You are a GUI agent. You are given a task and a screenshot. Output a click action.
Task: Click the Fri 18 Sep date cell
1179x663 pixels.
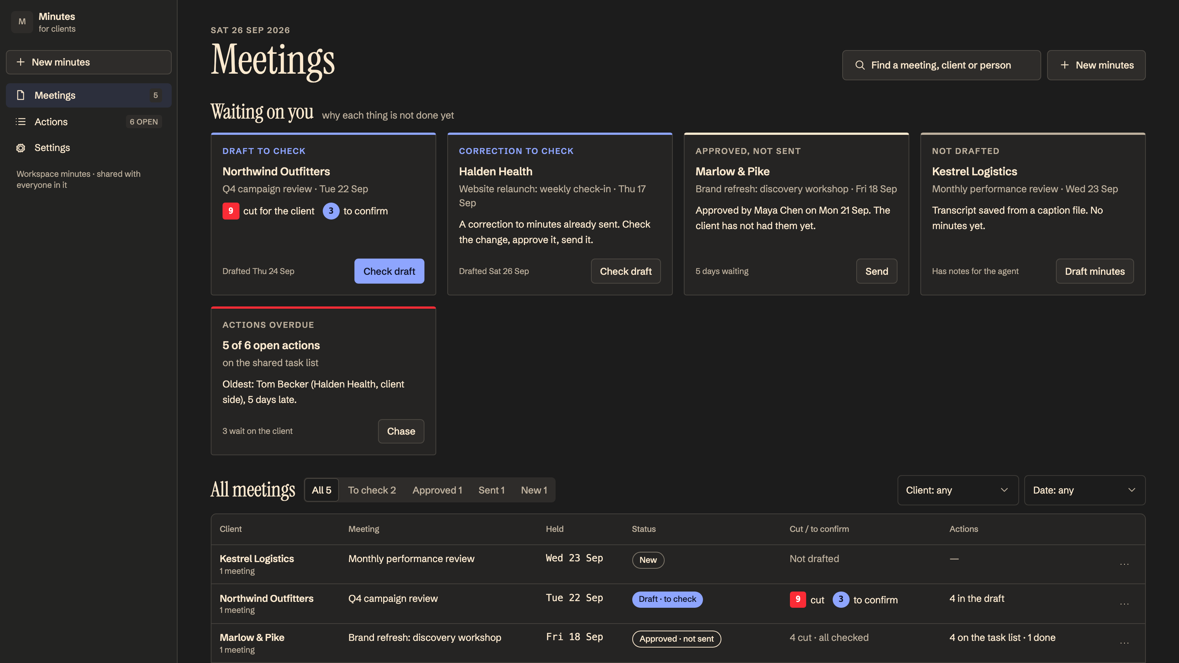(574, 637)
